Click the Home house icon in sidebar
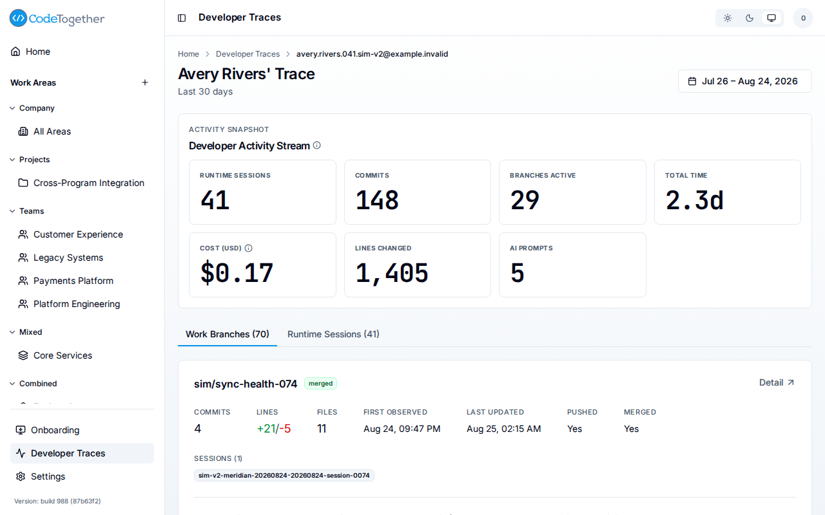825x515 pixels. 15,51
